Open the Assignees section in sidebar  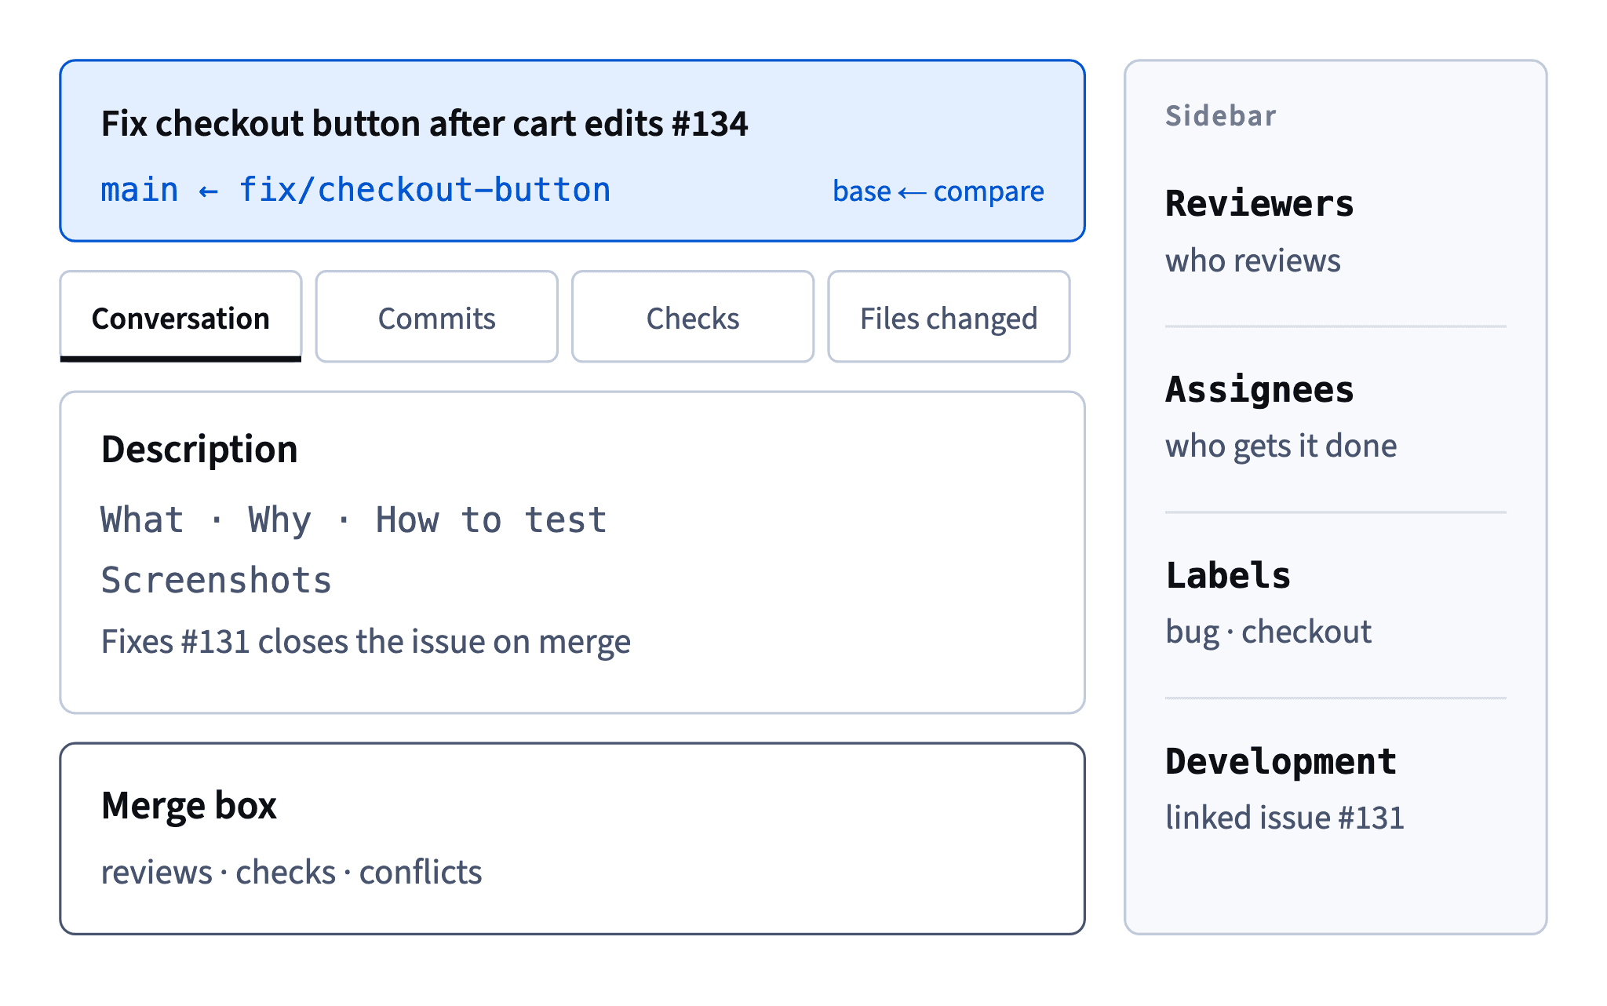click(1259, 390)
